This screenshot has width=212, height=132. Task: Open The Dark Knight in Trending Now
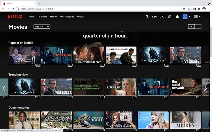(24, 87)
